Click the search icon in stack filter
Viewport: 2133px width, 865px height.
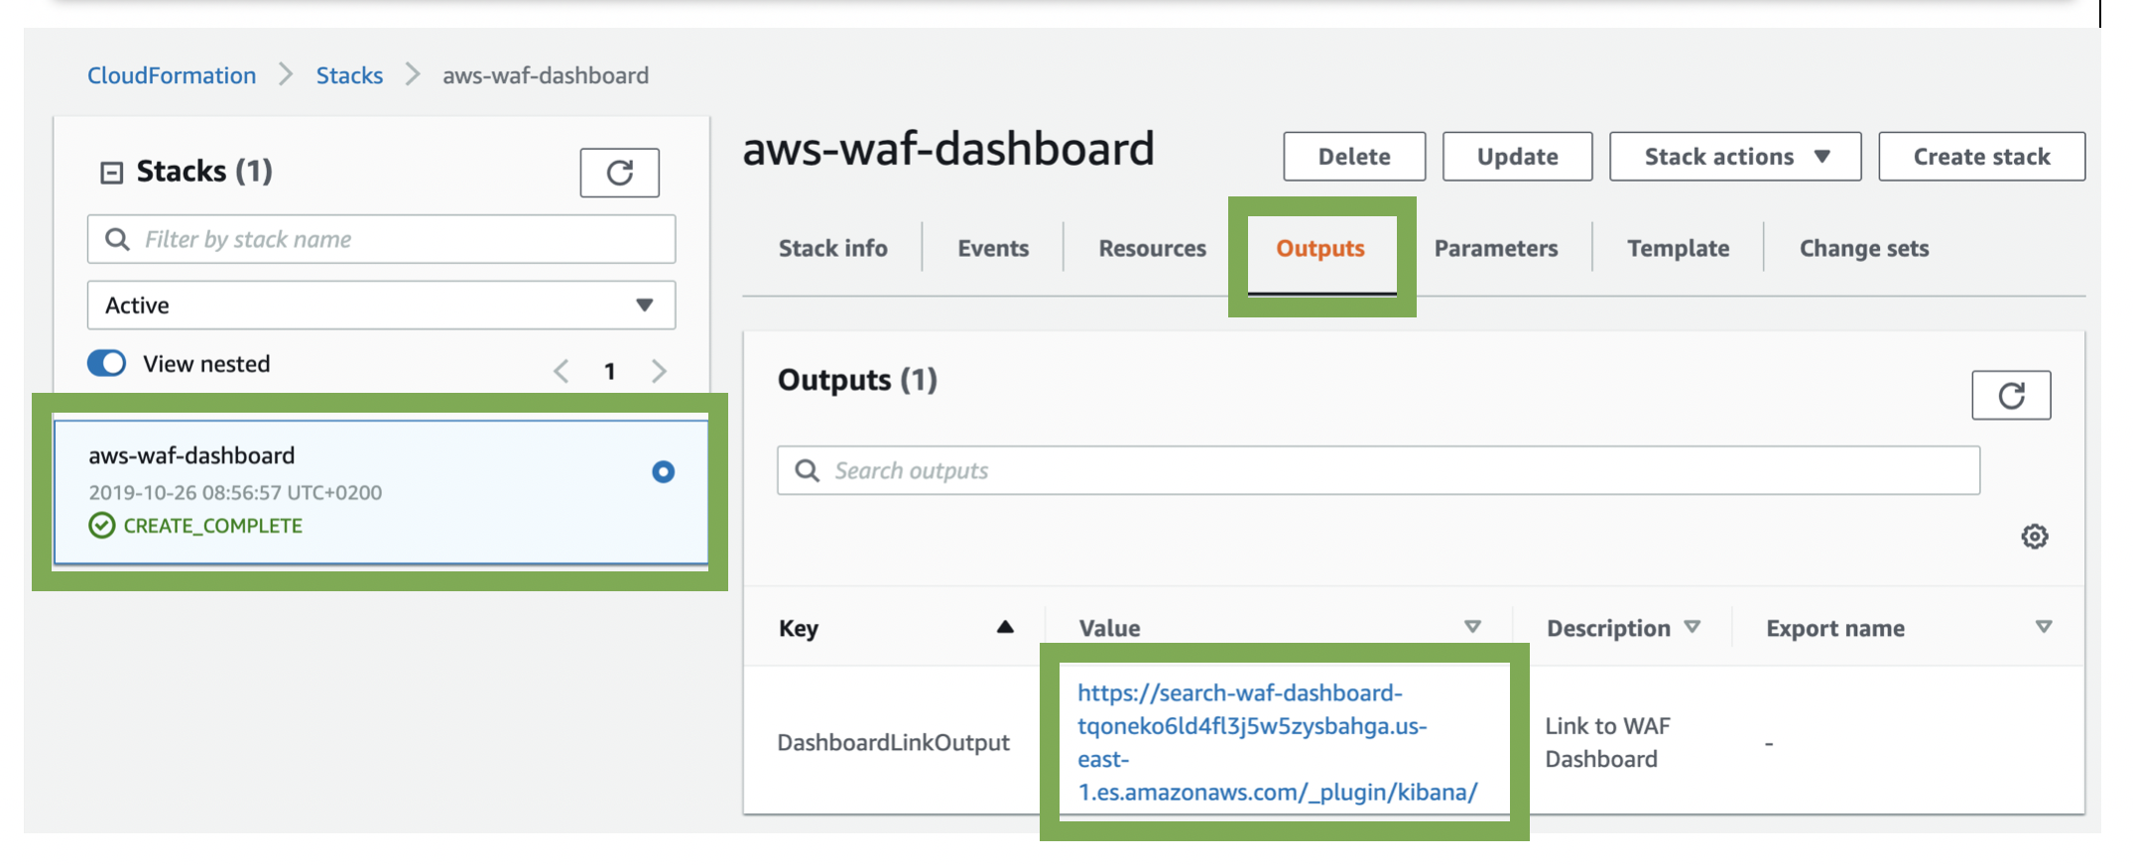(x=117, y=239)
